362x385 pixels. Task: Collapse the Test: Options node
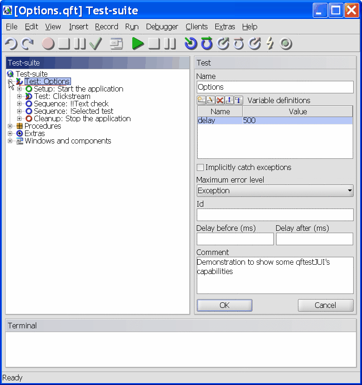pos(10,82)
